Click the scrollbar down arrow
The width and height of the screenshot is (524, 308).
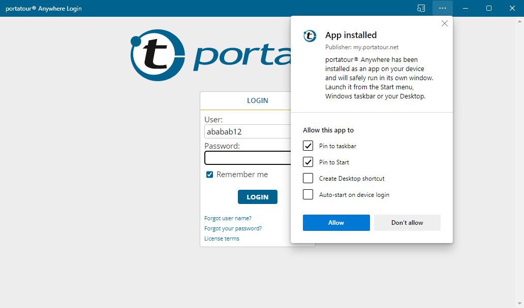(x=519, y=303)
